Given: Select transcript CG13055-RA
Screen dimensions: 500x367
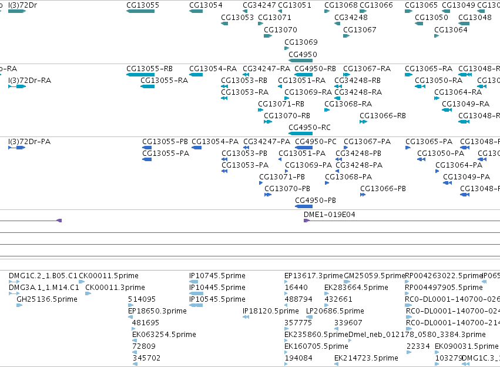Looking at the screenshot, I should point(165,81).
